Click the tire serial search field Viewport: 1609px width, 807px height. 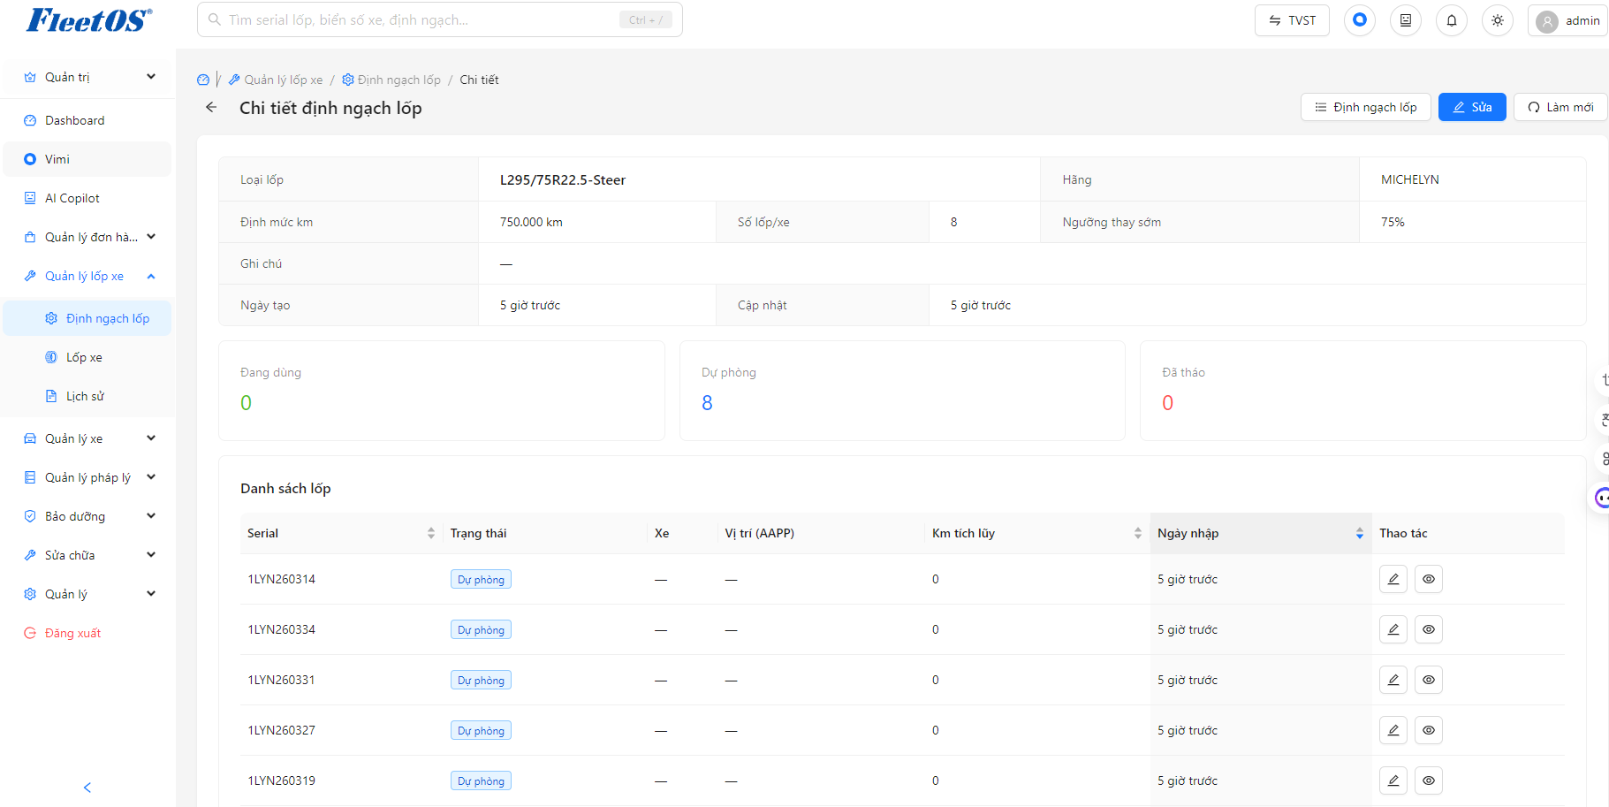pyautogui.click(x=440, y=19)
